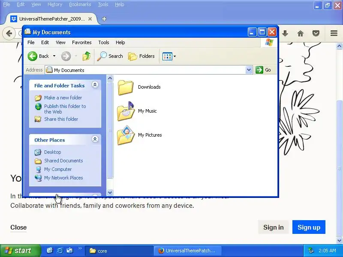Click the green Go button
The width and height of the screenshot is (343, 257).
pos(263,70)
